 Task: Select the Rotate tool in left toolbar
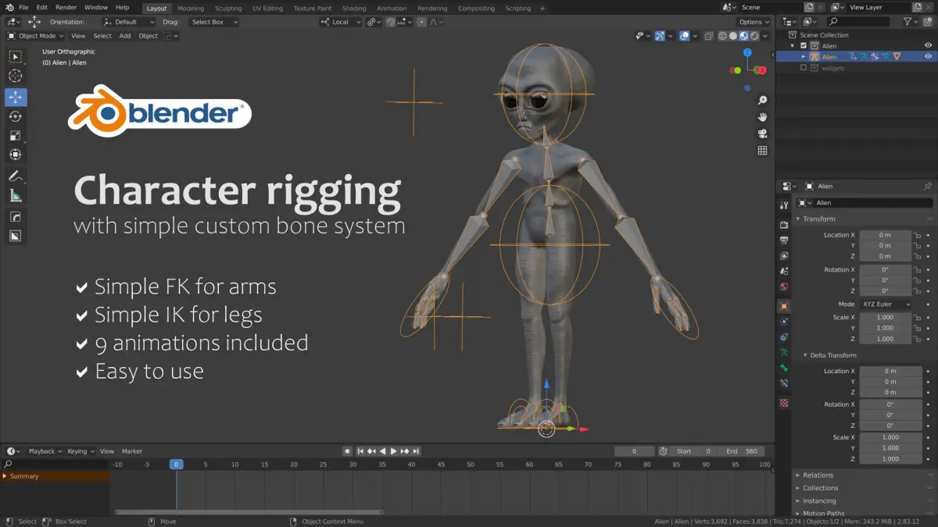click(x=16, y=116)
